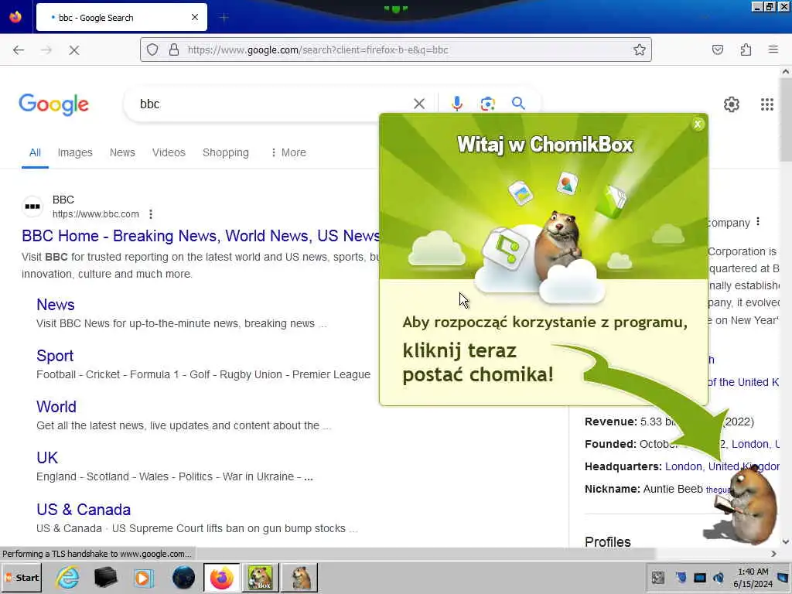
Task: Click the volume tray icon
Action: 719,577
